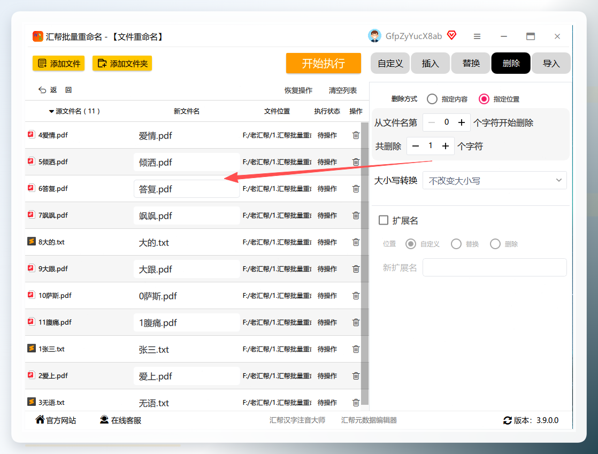Image resolution: width=598 pixels, height=454 pixels.
Task: Collapse the 源文件名 column sort arrow
Action: (51, 111)
